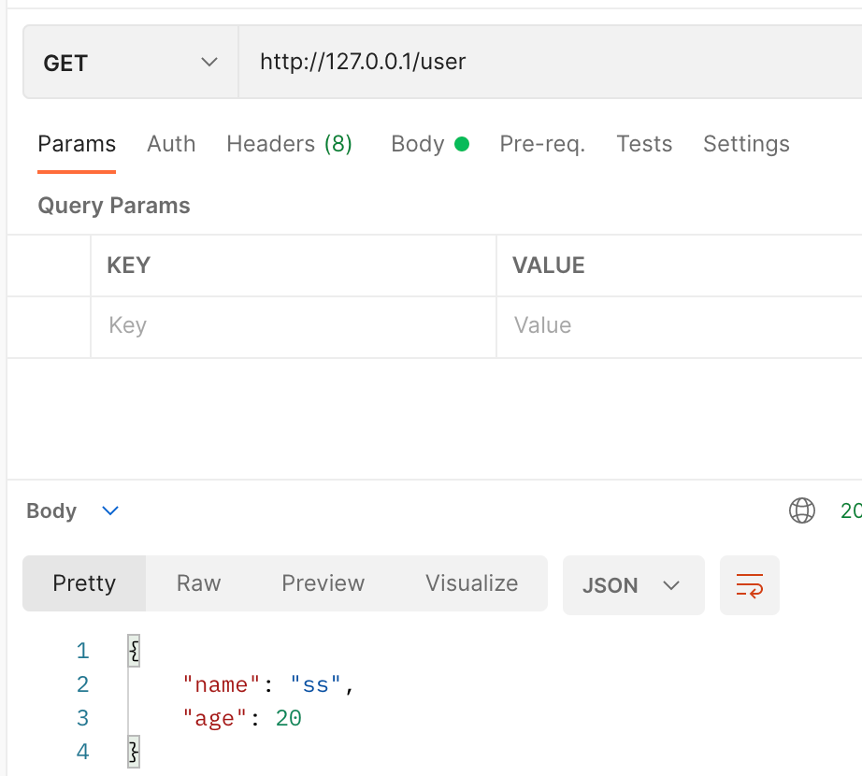Toggle line wrap in response body

750,585
